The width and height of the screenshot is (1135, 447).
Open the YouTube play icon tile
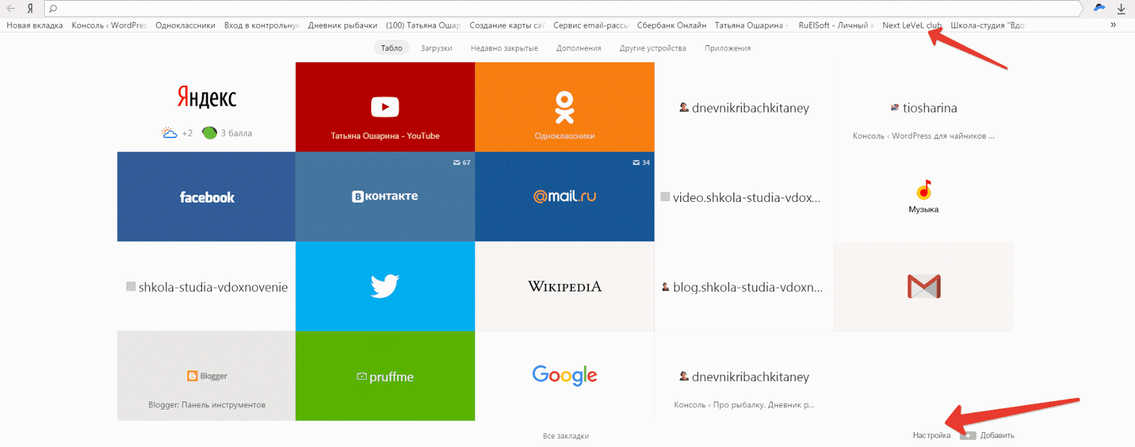[385, 107]
